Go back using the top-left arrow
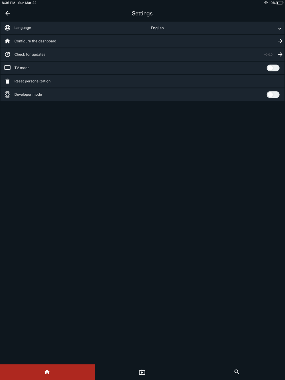The height and width of the screenshot is (380, 285). click(8, 13)
